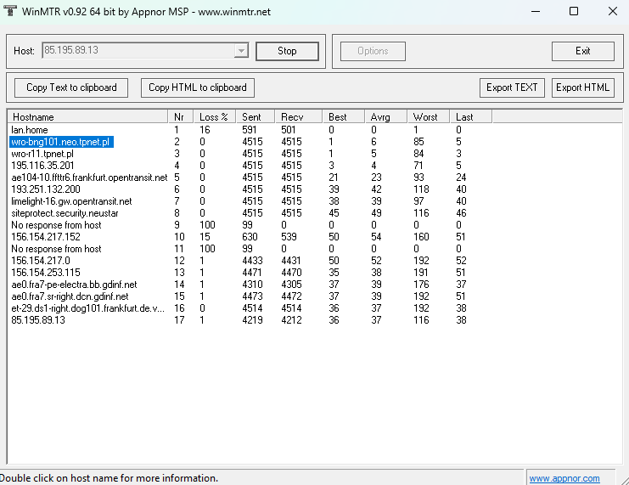Image resolution: width=629 pixels, height=485 pixels.
Task: Export results as HTML
Action: (582, 87)
